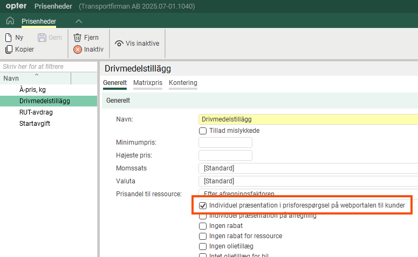Click the Opter logo

16,6
